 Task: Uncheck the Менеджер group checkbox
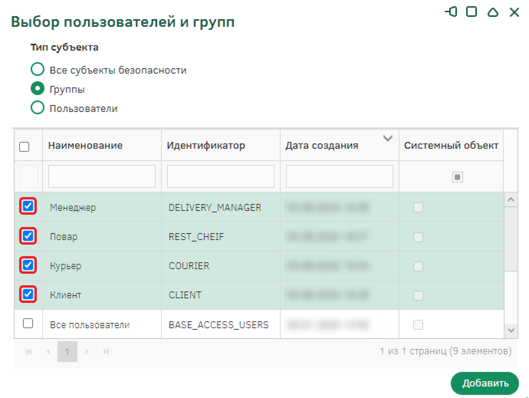(x=28, y=206)
